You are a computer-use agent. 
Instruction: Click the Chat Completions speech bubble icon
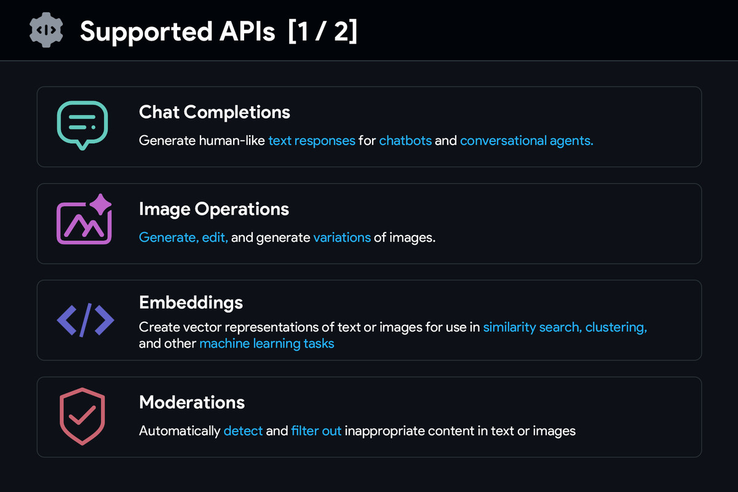coord(82,125)
